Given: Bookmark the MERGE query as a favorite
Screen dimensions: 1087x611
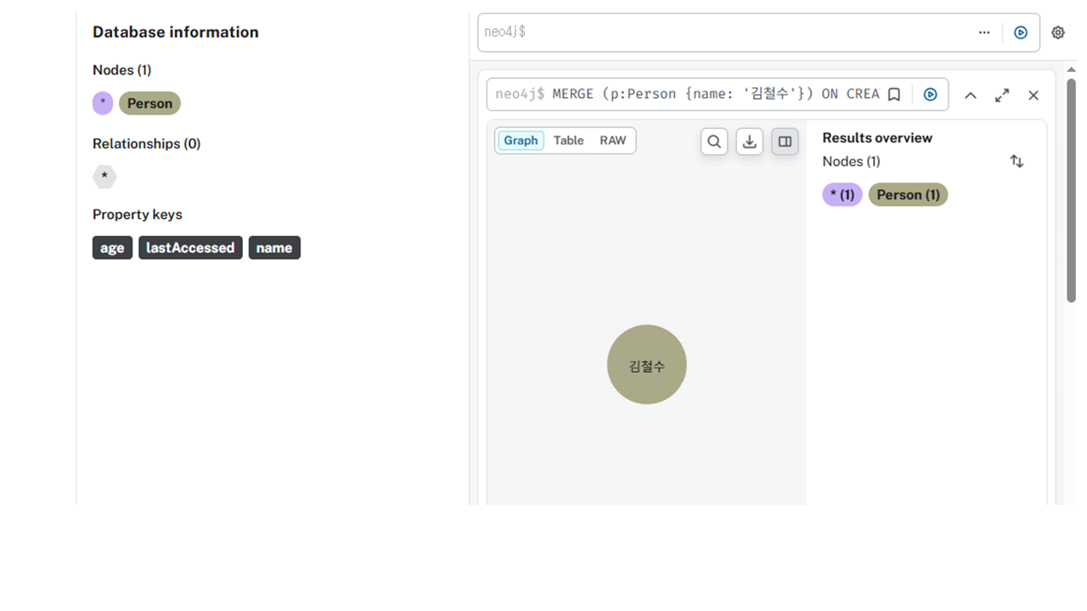Looking at the screenshot, I should point(894,94).
